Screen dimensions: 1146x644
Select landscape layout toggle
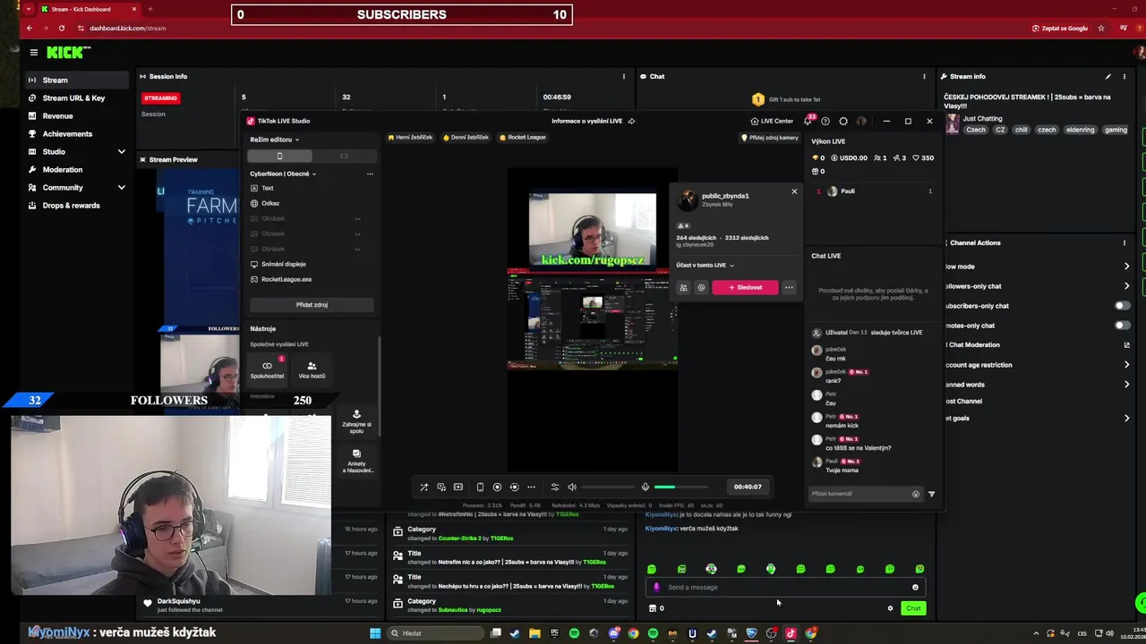(x=344, y=157)
